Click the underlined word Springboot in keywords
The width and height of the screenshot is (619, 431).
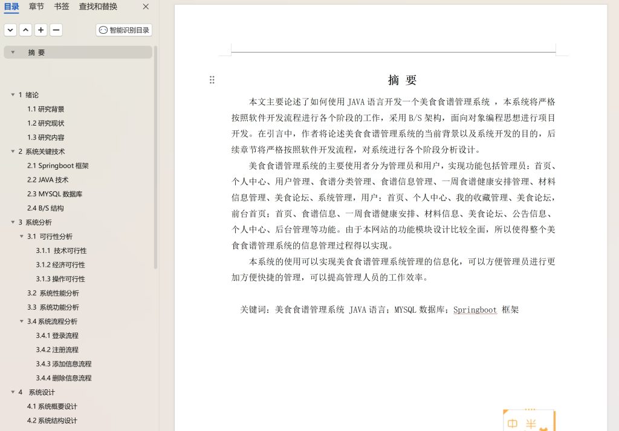pyautogui.click(x=475, y=310)
